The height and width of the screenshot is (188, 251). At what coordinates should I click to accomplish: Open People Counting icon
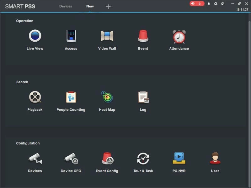pyautogui.click(x=71, y=97)
